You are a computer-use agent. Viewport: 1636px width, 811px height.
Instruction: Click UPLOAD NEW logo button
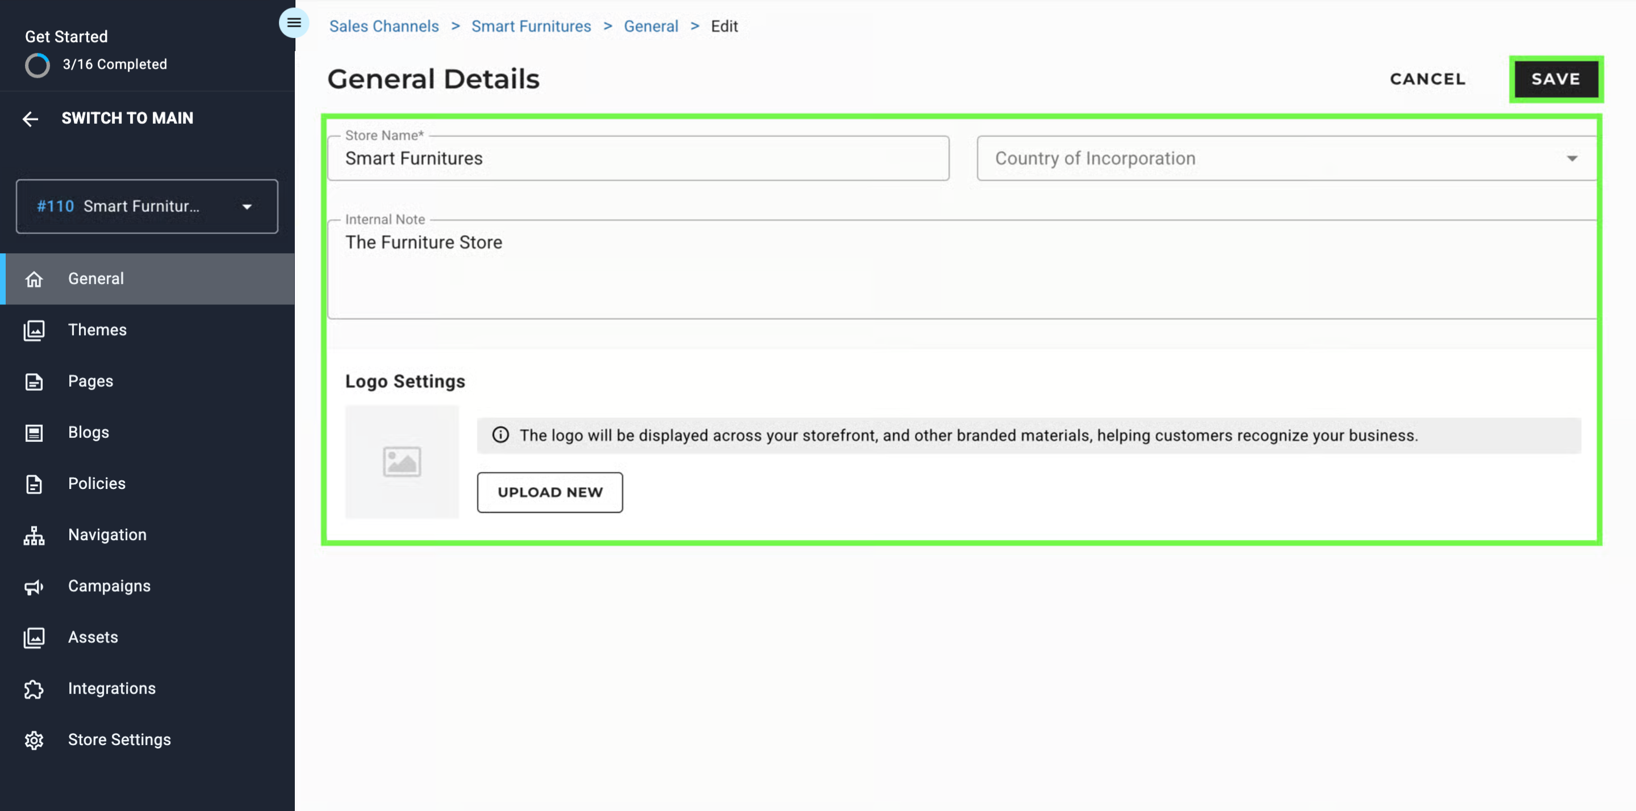(550, 492)
